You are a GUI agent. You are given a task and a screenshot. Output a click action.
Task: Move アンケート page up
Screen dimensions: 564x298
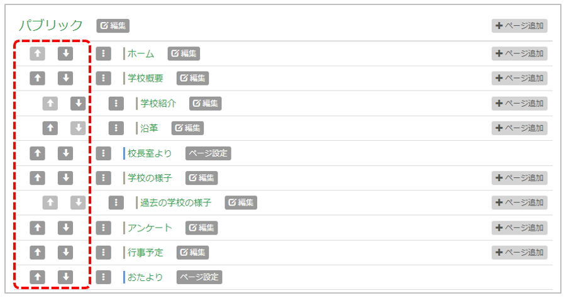pyautogui.click(x=38, y=228)
